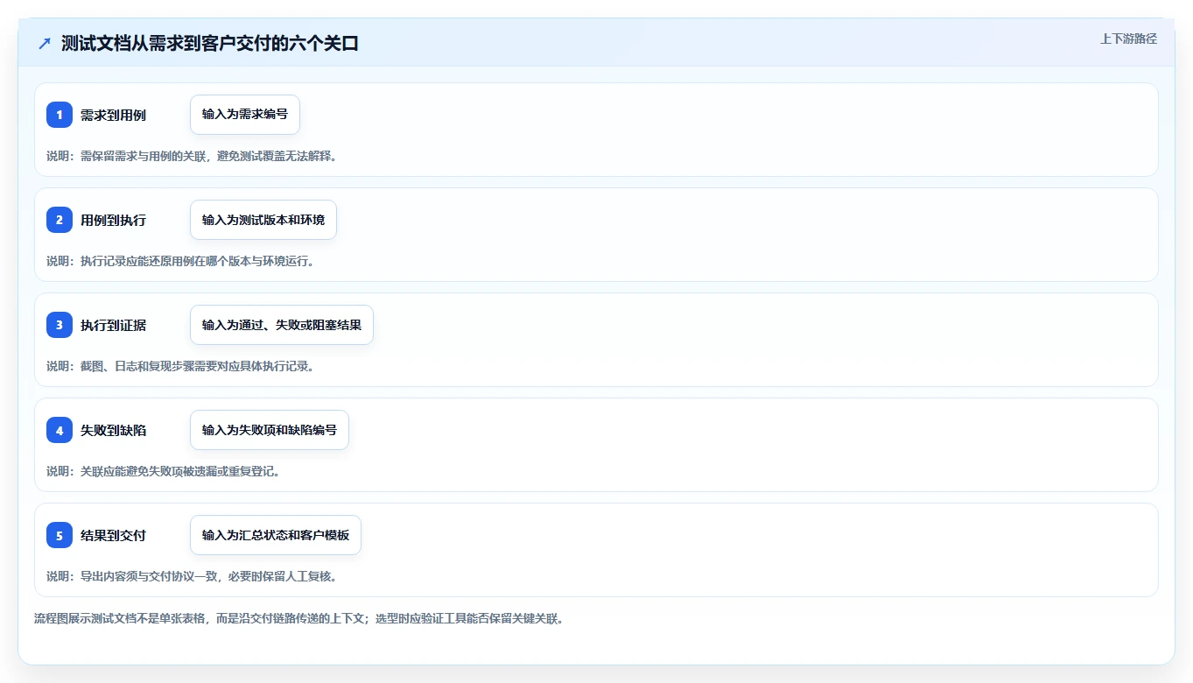Select the 输入为失败项和缺陷编号 chip
The height and width of the screenshot is (683, 1193).
tap(270, 430)
